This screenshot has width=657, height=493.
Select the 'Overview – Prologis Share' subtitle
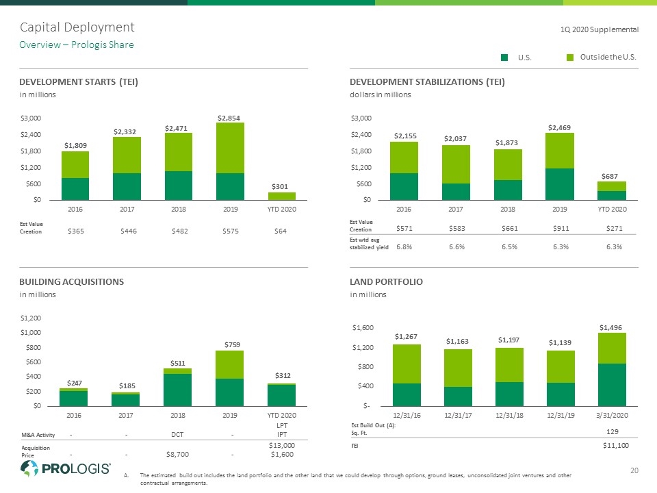pos(77,45)
